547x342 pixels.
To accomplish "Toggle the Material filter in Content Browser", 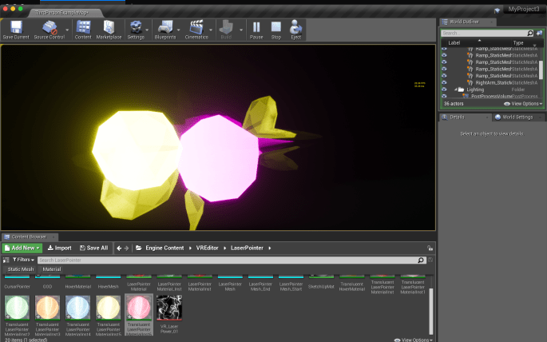I will tap(51, 270).
